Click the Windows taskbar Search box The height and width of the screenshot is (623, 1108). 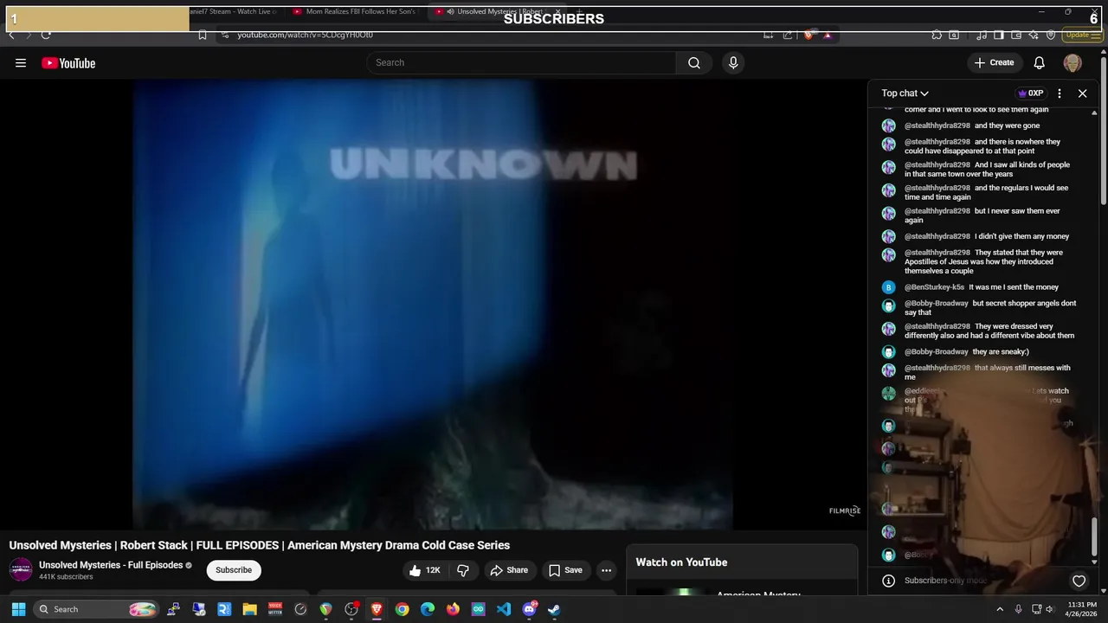[x=97, y=609]
